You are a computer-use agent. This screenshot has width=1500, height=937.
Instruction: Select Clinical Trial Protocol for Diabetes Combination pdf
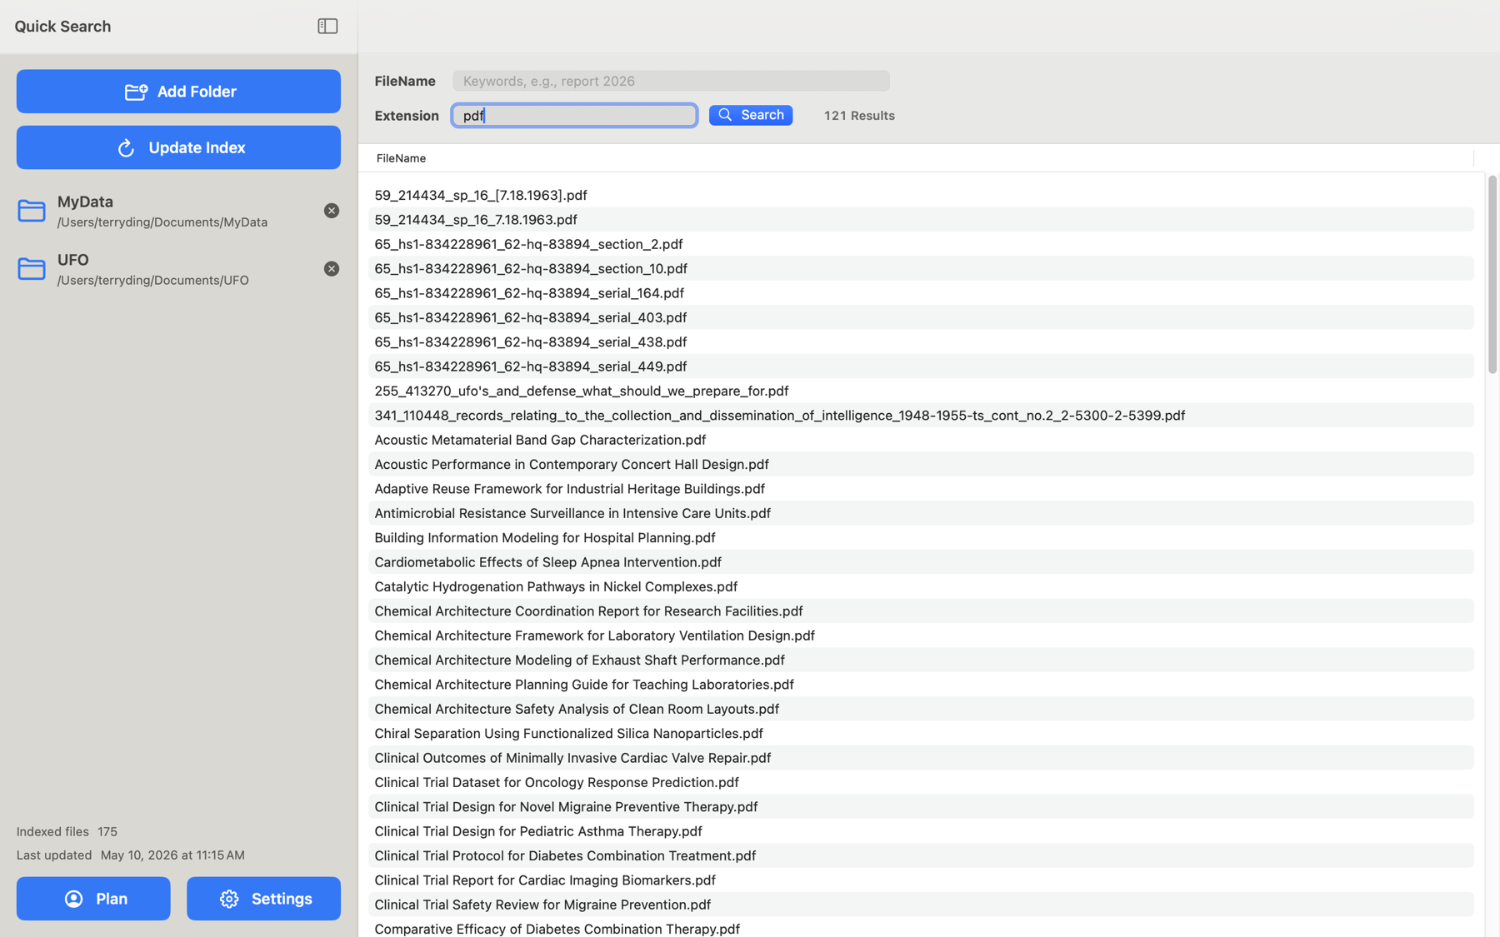(921, 856)
